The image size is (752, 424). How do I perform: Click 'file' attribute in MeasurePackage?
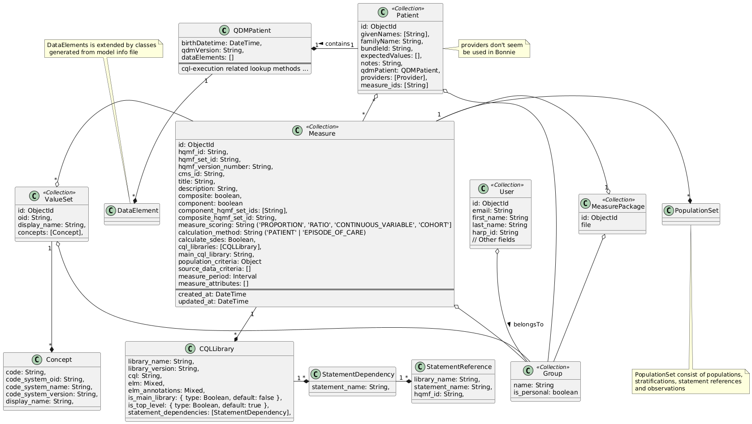coord(586,225)
